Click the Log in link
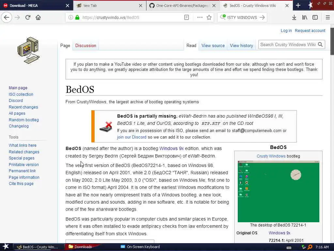This screenshot has width=334, height=251. coord(286,30)
